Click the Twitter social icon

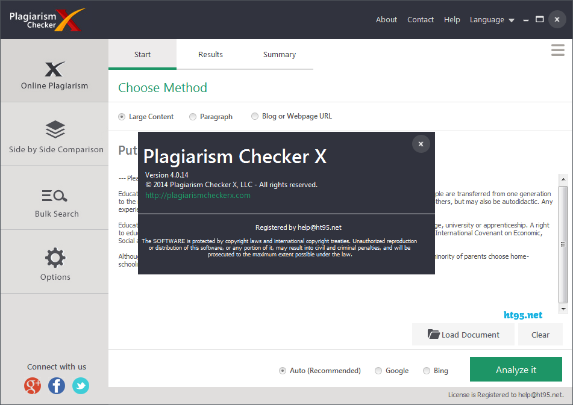[x=80, y=386]
